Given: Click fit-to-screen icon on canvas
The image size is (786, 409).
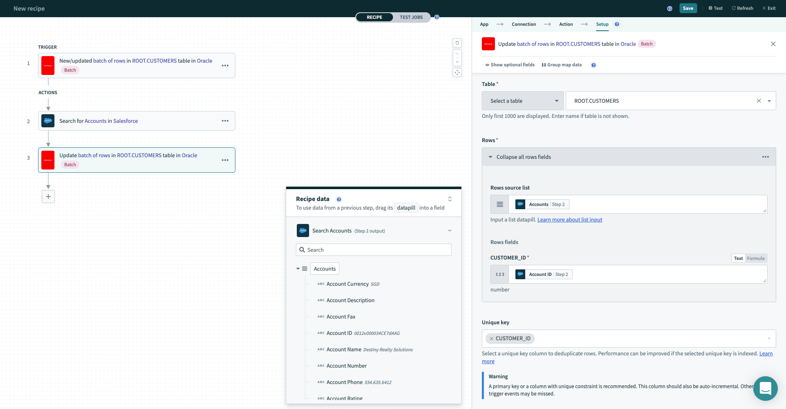Looking at the screenshot, I should click(457, 72).
